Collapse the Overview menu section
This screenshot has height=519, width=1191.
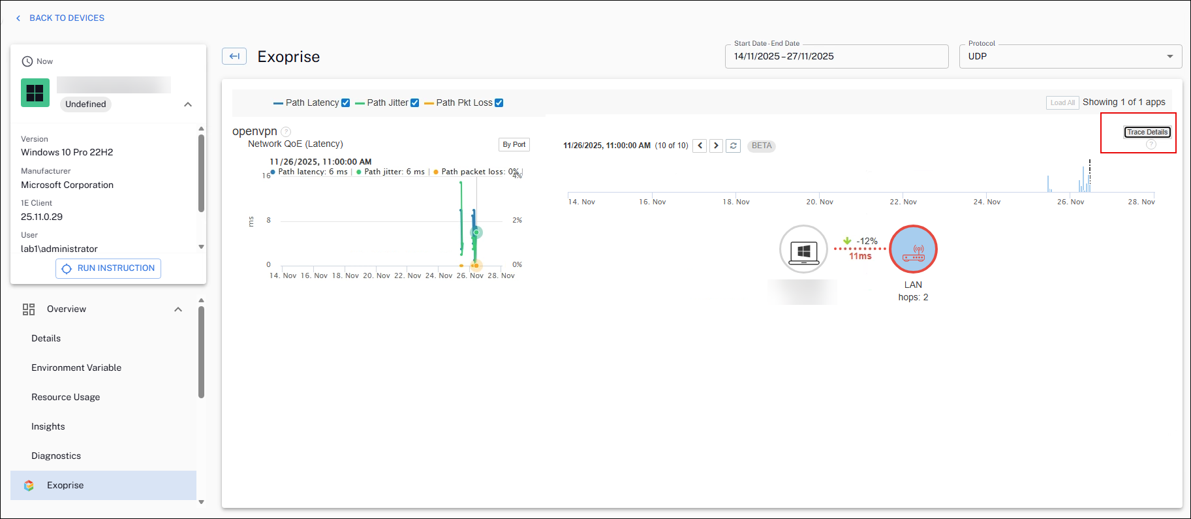point(178,309)
